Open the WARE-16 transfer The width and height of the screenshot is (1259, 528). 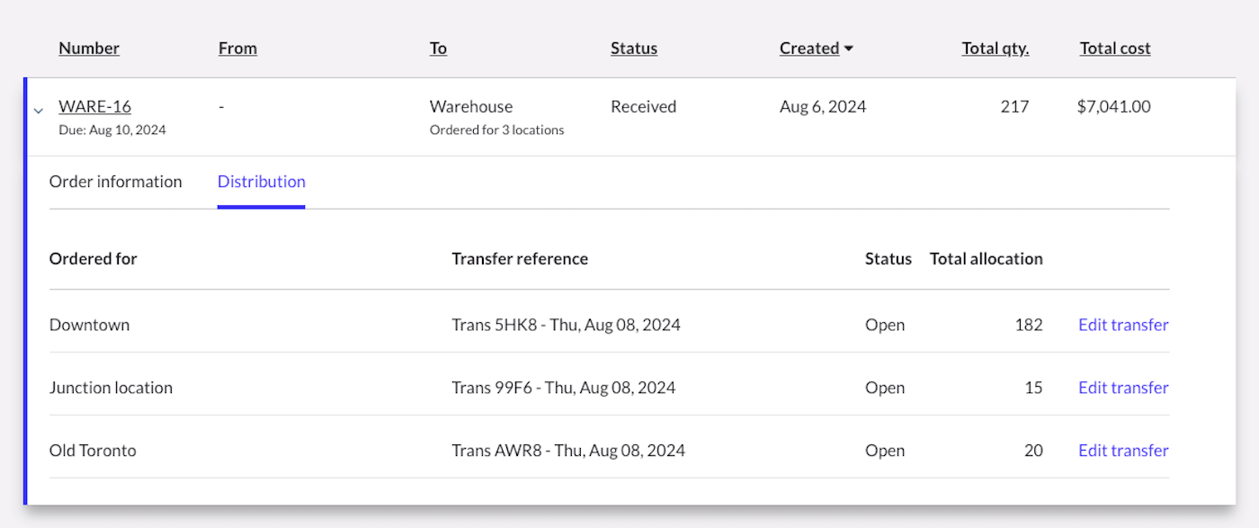[x=94, y=105]
